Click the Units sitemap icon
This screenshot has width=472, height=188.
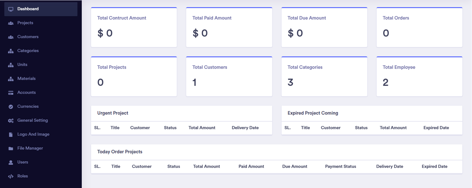point(11,65)
